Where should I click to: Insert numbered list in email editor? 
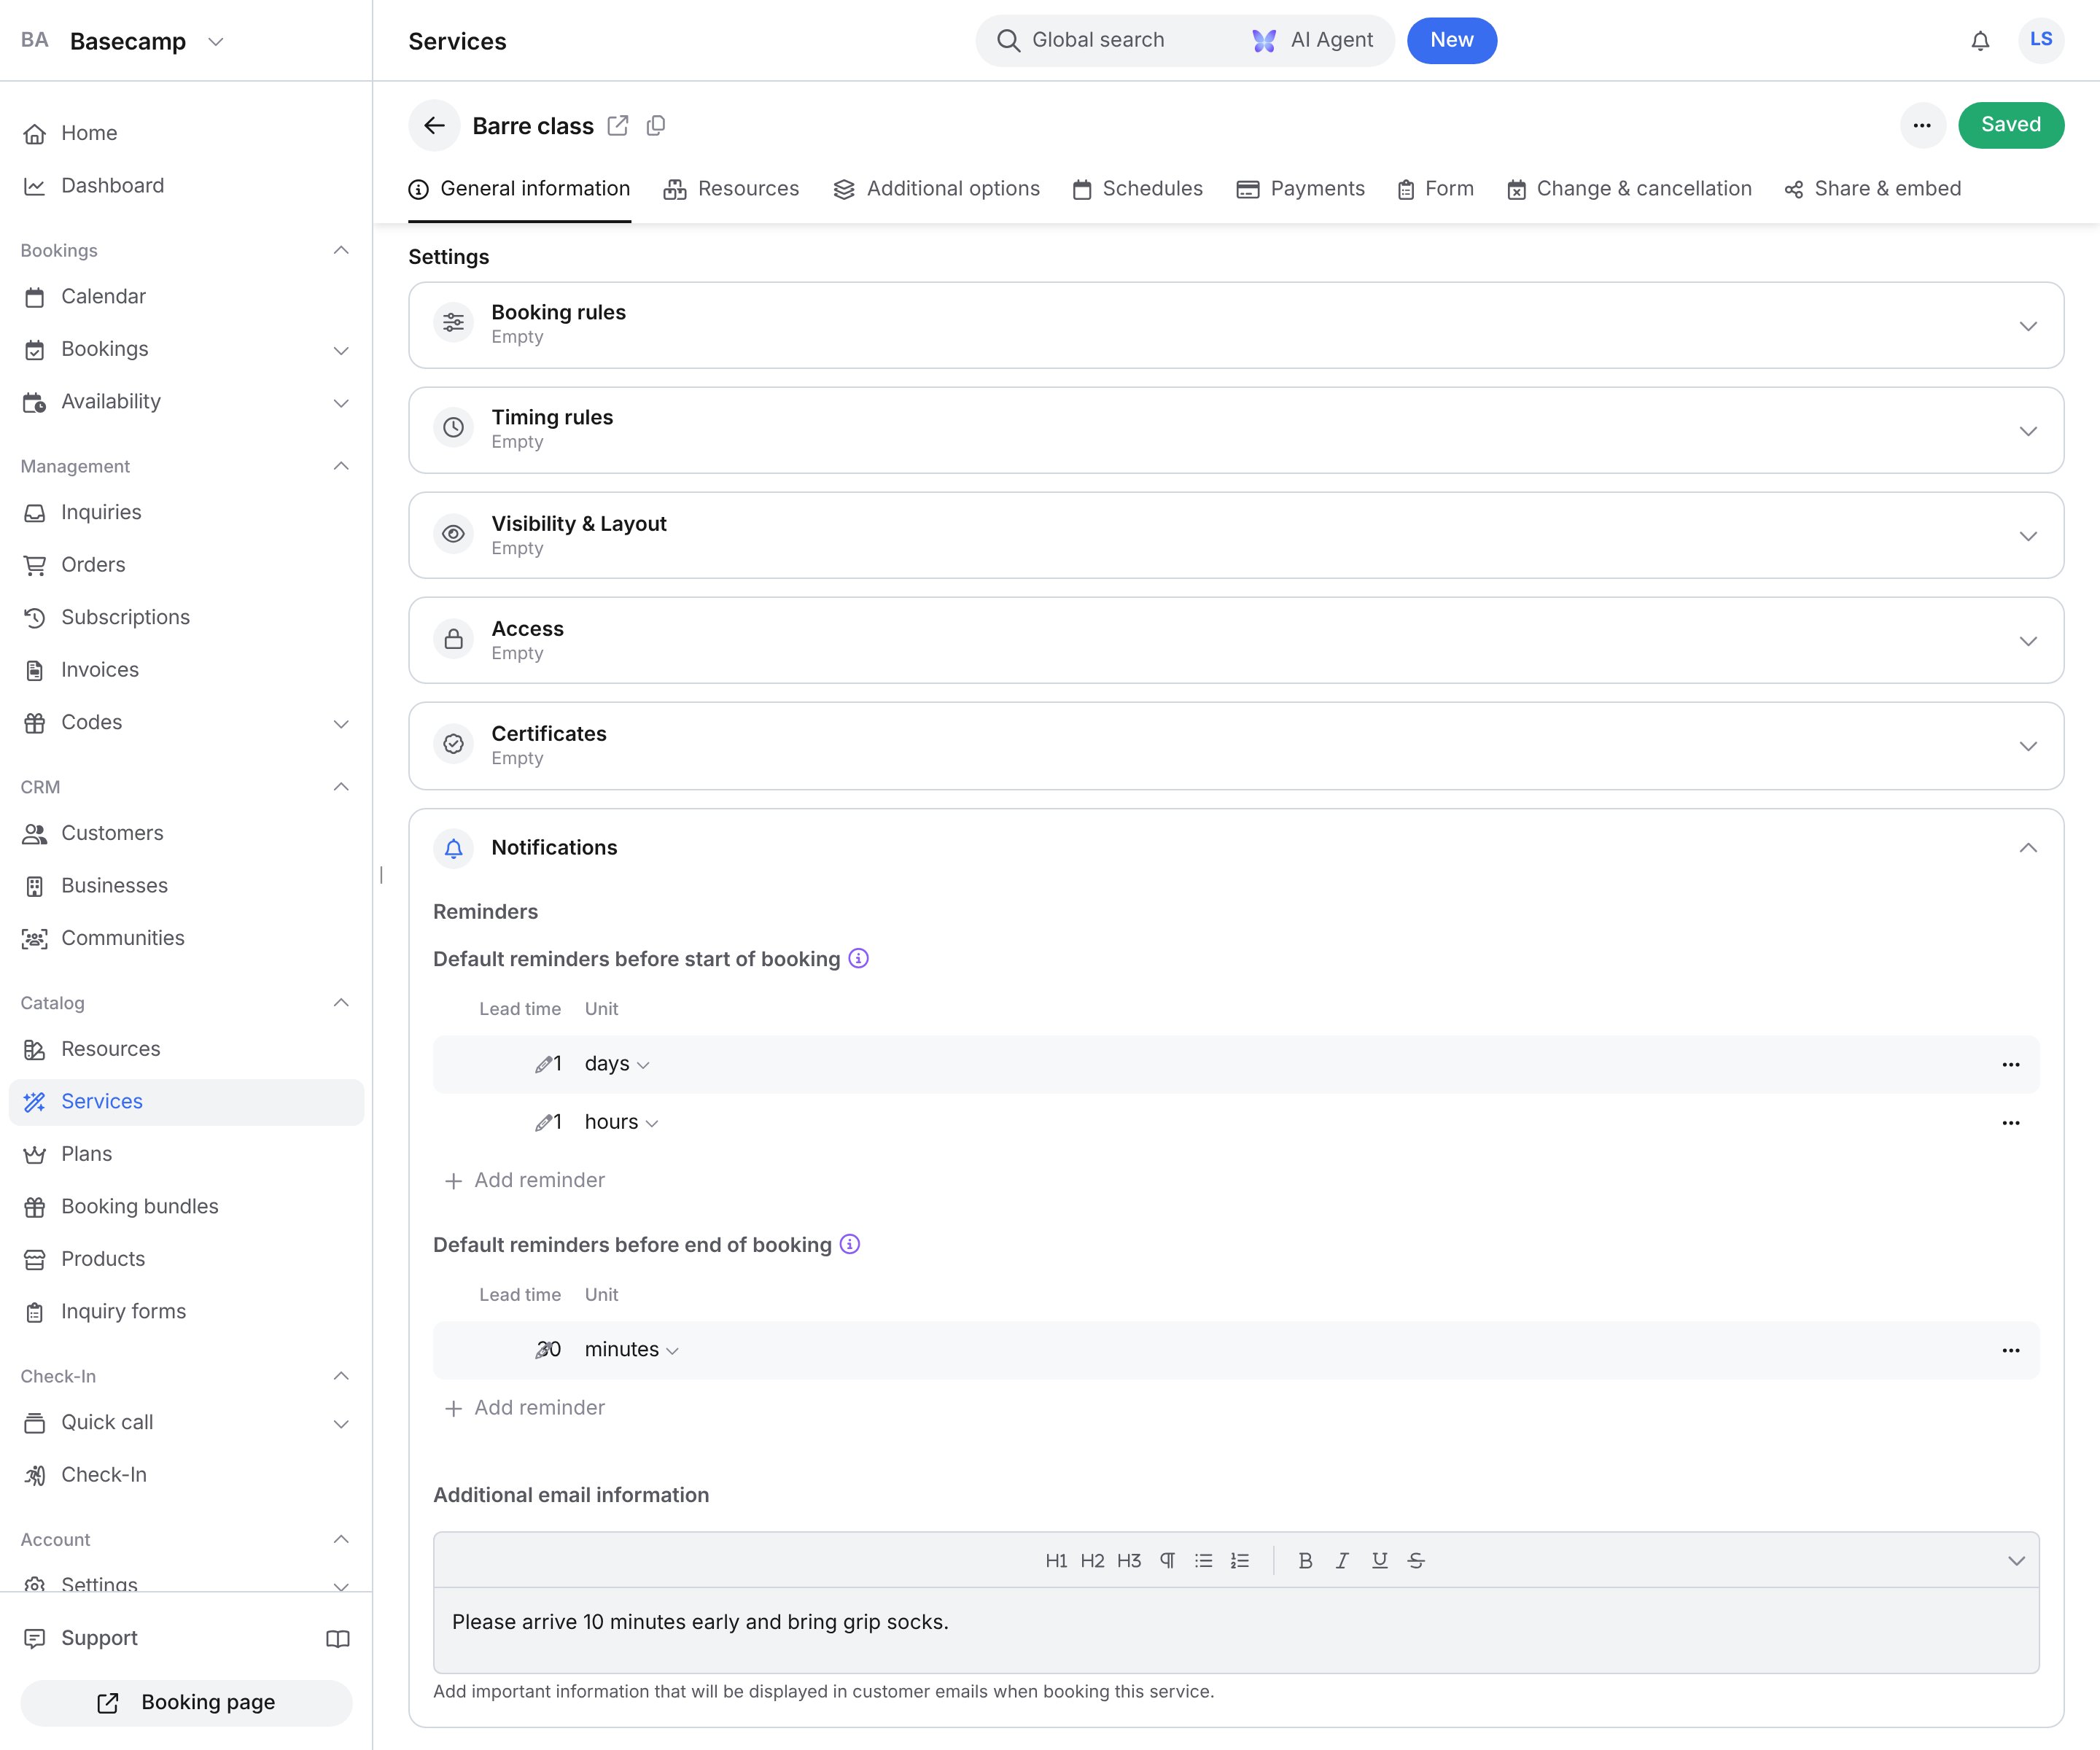pyautogui.click(x=1240, y=1560)
